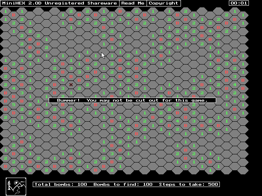Dismiss the Bummer game-over message banner
The height and width of the screenshot is (196, 262).
(x=132, y=100)
